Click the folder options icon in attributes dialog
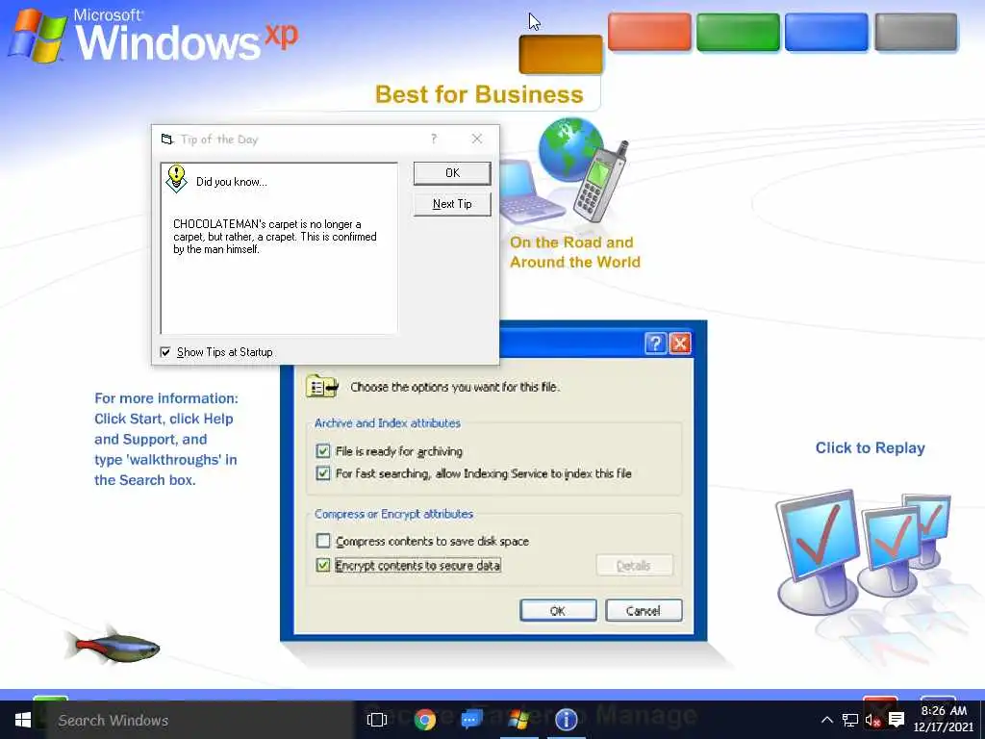The height and width of the screenshot is (739, 985). [x=322, y=386]
